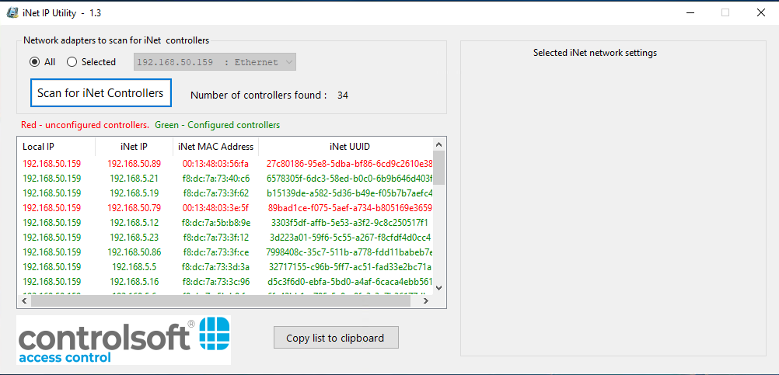Screen dimensions: 779x375
Task: Select the All adapters radio button
Action: point(34,62)
